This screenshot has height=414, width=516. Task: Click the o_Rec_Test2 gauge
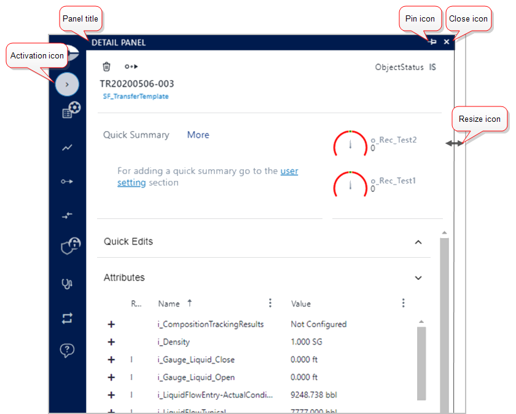coord(350,144)
